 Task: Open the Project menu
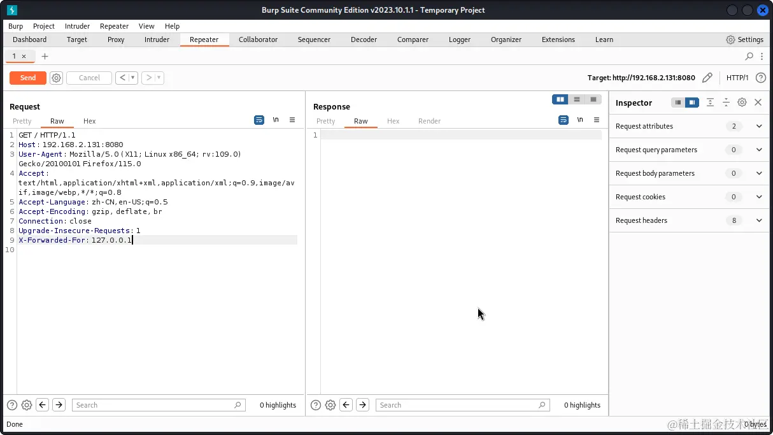(x=44, y=26)
